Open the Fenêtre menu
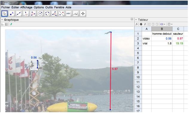Viewport: 189px width, 114px height. pyautogui.click(x=59, y=7)
